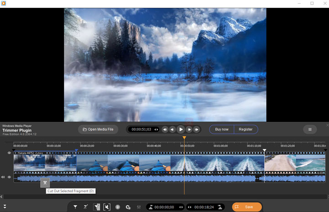Screen dimensions: 329x212
Task: Toggle audio track visibility eye icon
Action: 9,177
